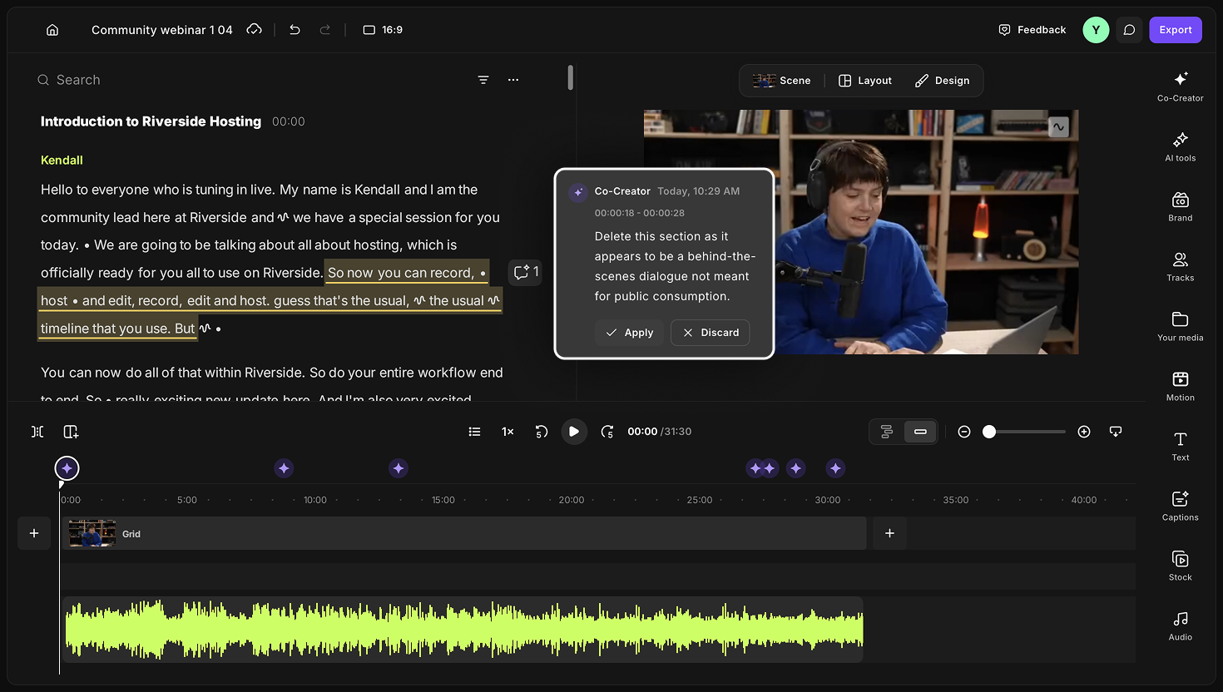Open the Community webinar 1 04 project title
This screenshot has height=692, width=1223.
(x=162, y=30)
